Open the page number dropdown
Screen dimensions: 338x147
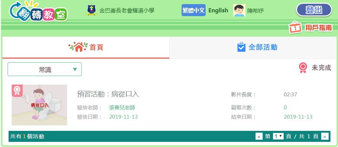coord(278,136)
